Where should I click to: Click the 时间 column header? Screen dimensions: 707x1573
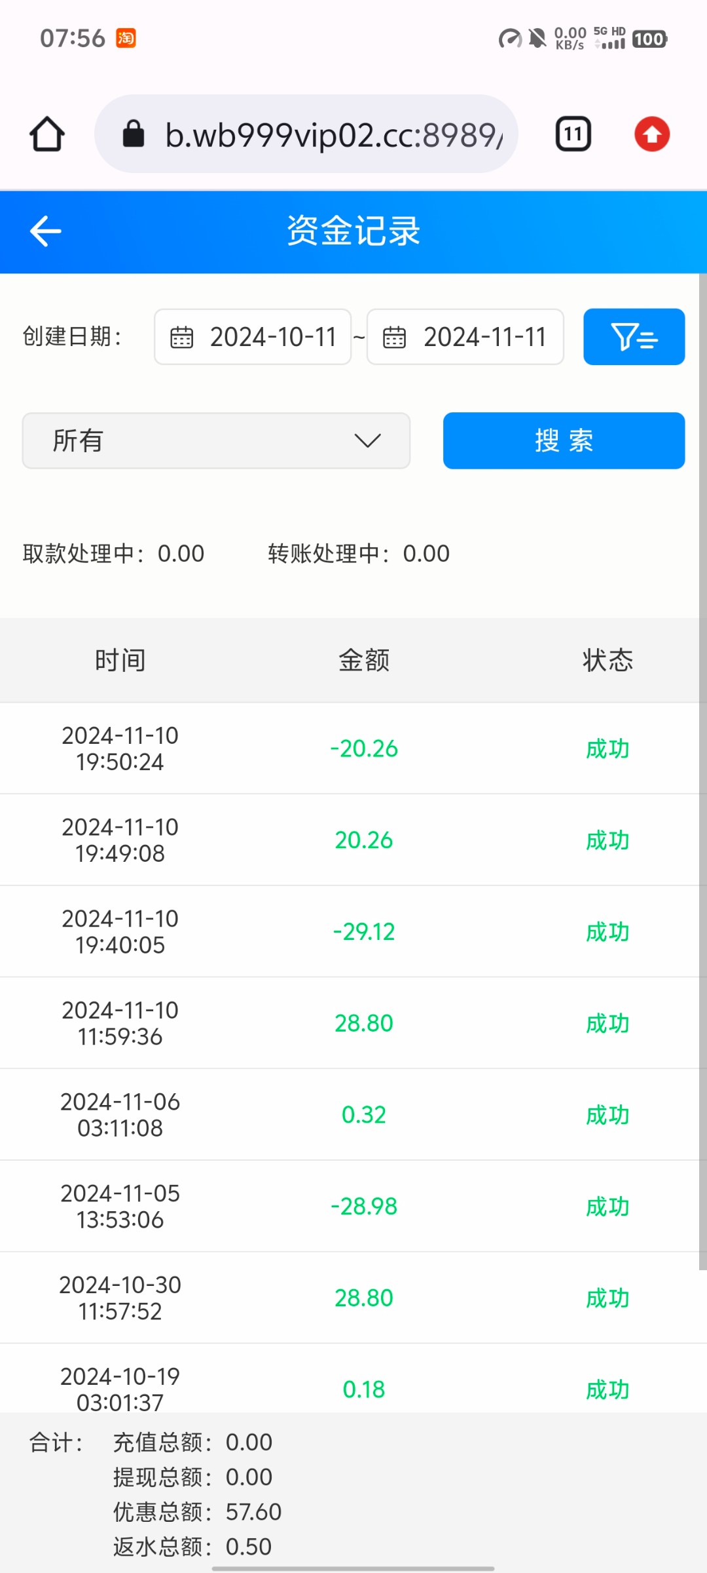click(x=120, y=660)
